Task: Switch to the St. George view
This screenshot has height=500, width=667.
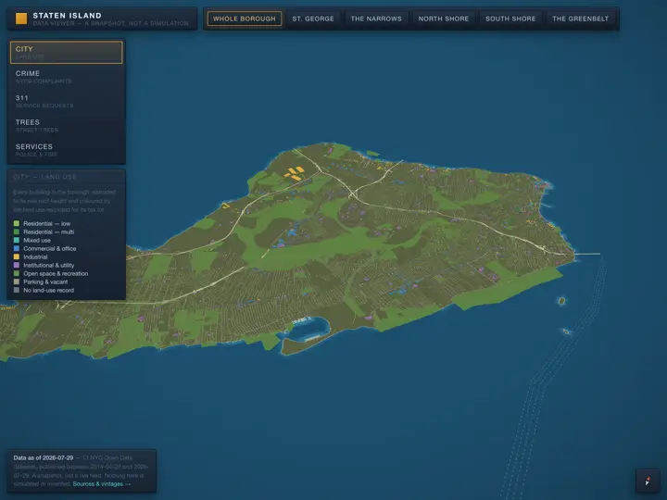Action: (313, 19)
